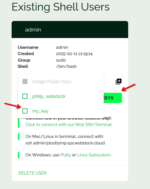Click DELETE USER
Image resolution: width=150 pixels, height=189 pixels.
(x=32, y=173)
